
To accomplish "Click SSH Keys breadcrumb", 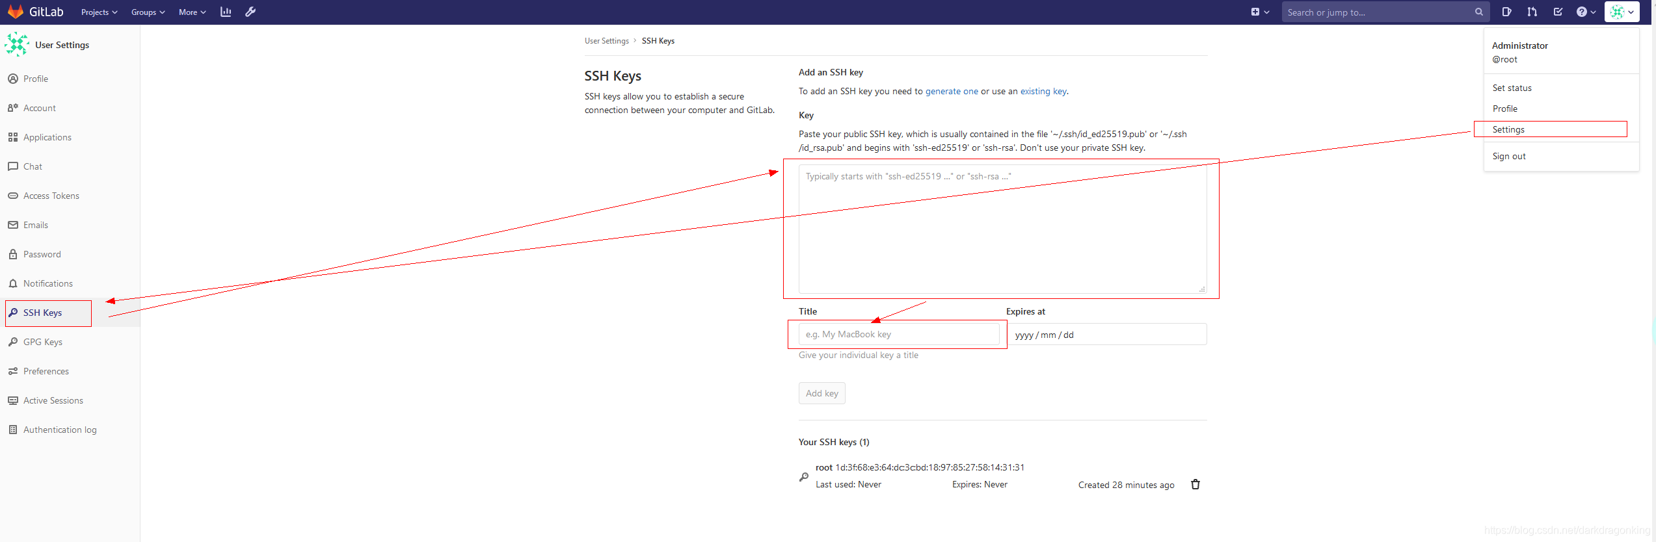I will pyautogui.click(x=658, y=41).
